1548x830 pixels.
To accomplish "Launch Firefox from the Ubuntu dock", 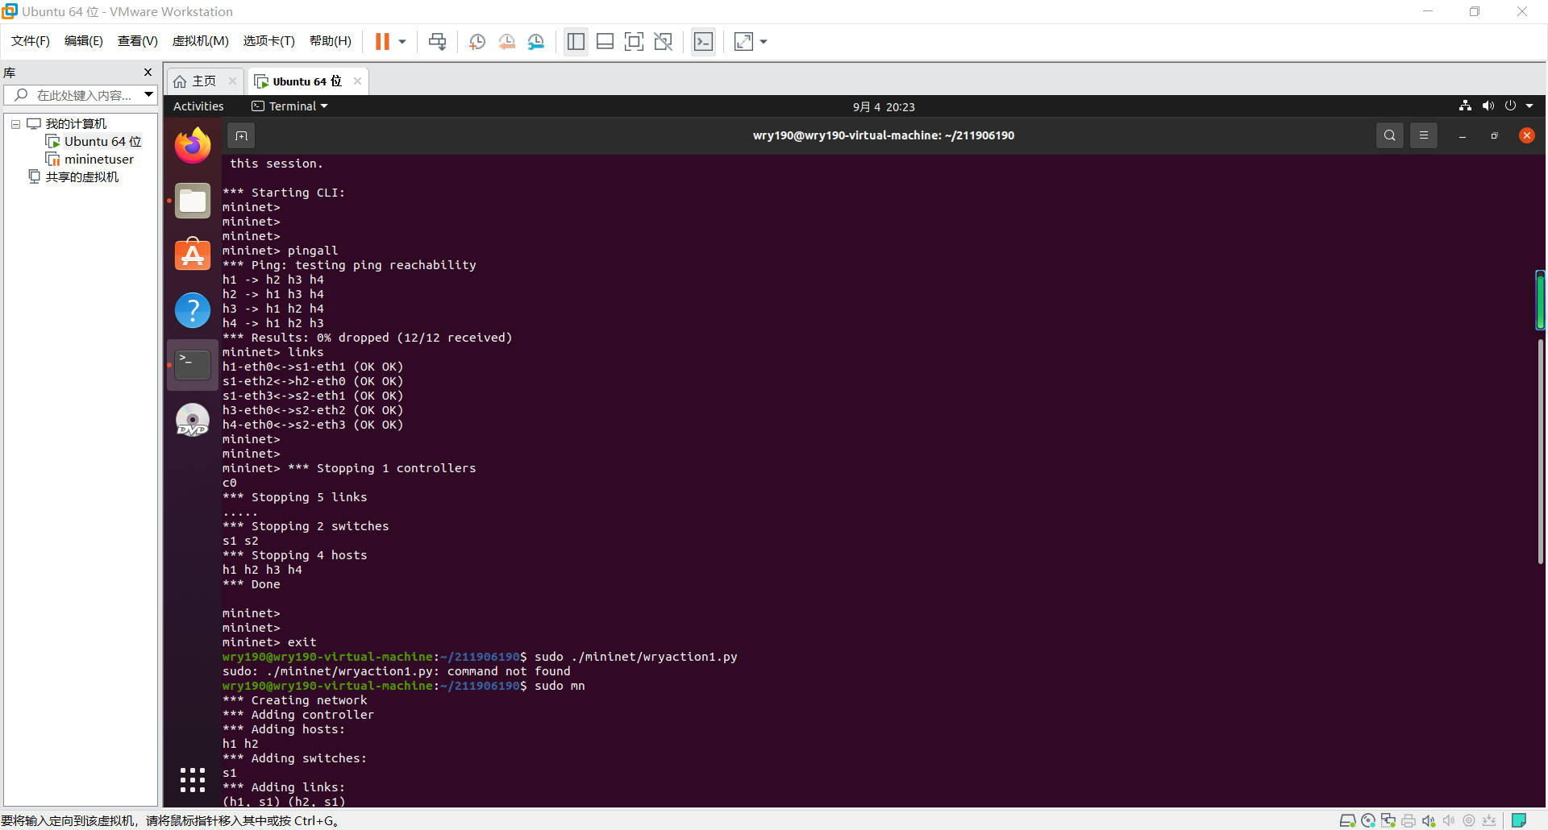I will (x=193, y=146).
